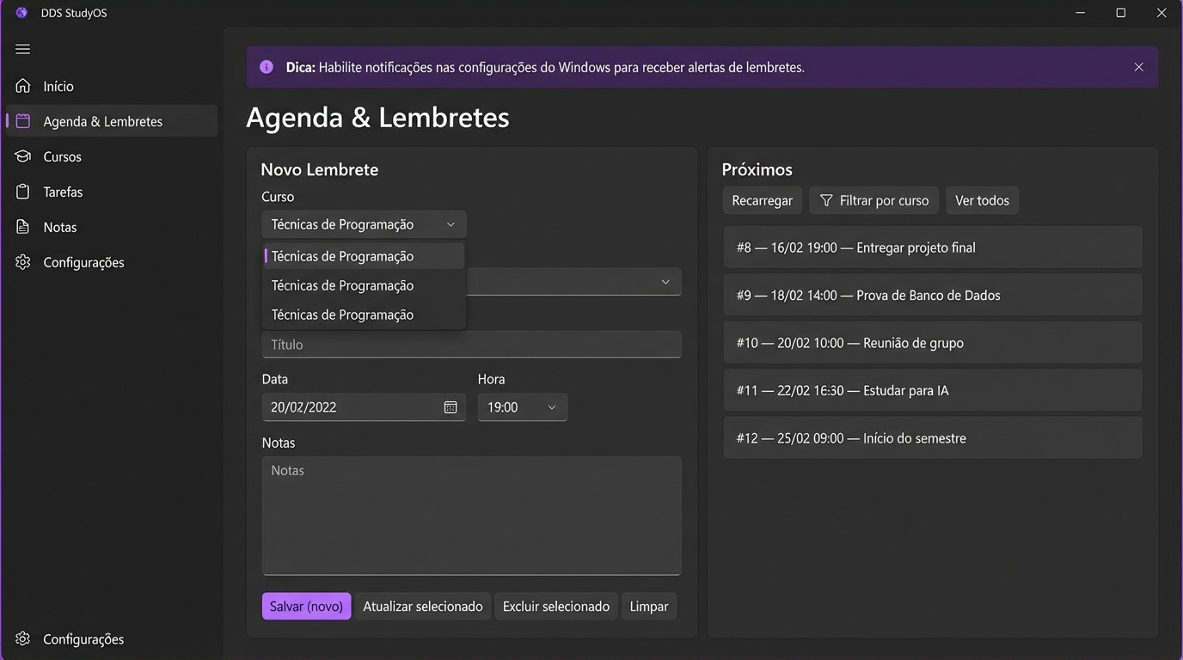Select the Agenda & Lembretes calendar icon
This screenshot has height=660, width=1183.
[x=22, y=121]
